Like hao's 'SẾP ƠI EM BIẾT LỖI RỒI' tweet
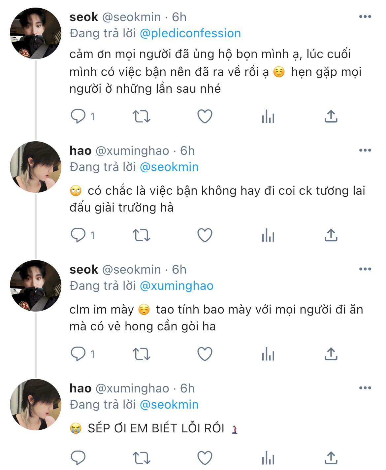 coord(205,458)
